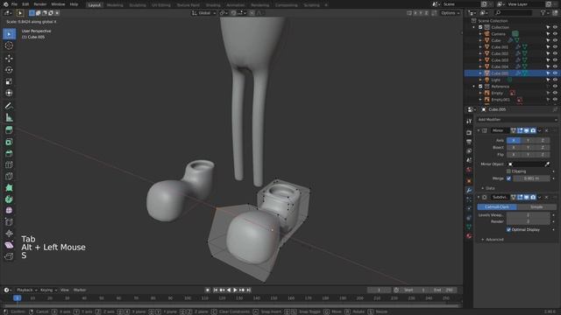
Task: Expand the Cube.001 tree item
Action: coord(480,46)
